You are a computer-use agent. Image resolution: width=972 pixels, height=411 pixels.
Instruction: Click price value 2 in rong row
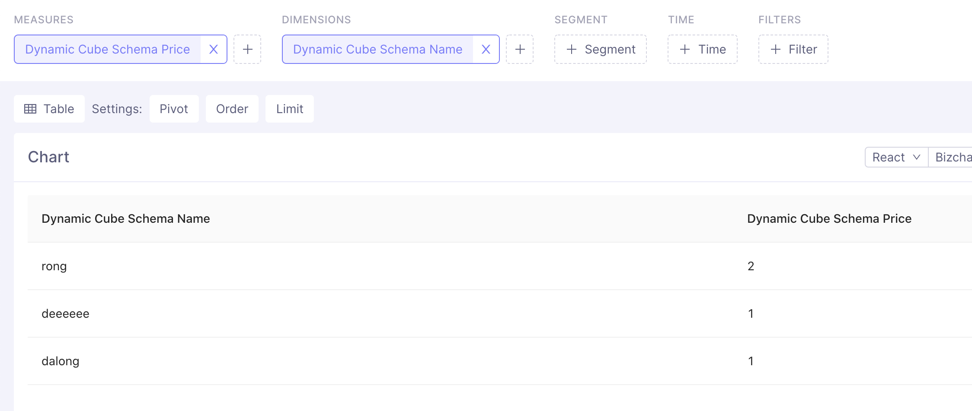point(751,266)
